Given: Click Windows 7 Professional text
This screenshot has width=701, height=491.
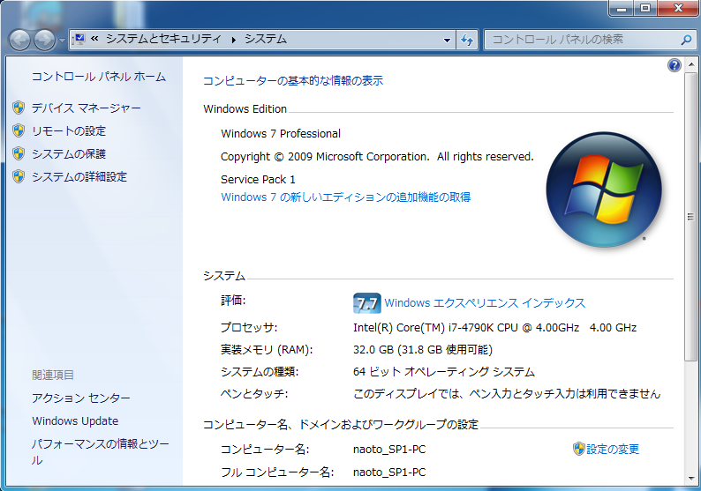Looking at the screenshot, I should pos(280,133).
